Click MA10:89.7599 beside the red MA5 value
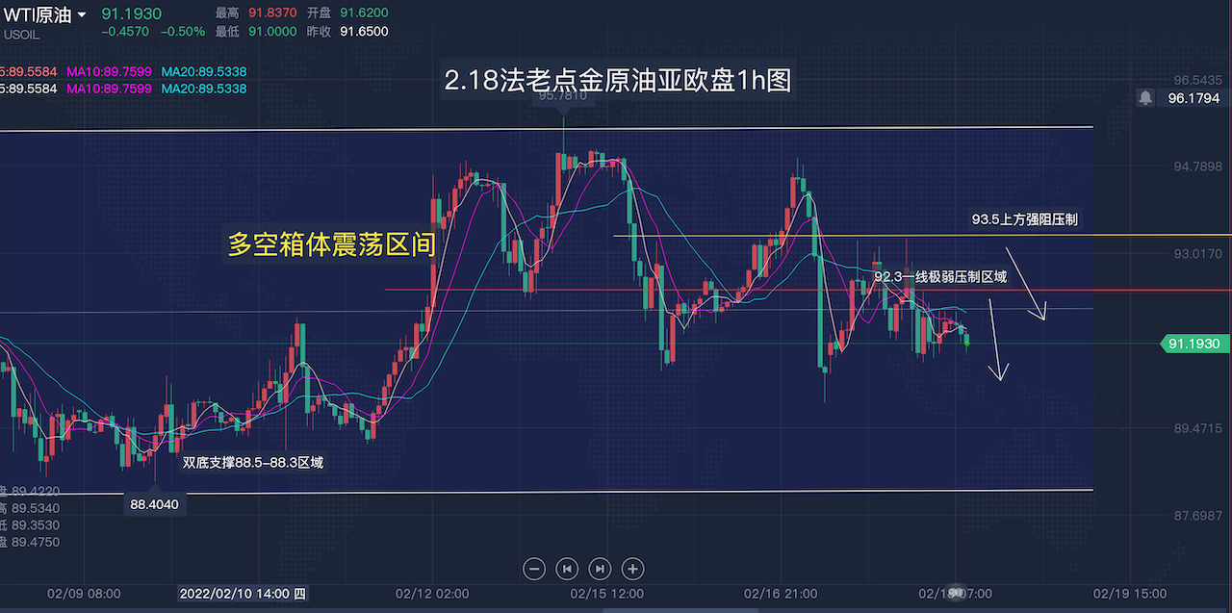1232x613 pixels. click(109, 71)
